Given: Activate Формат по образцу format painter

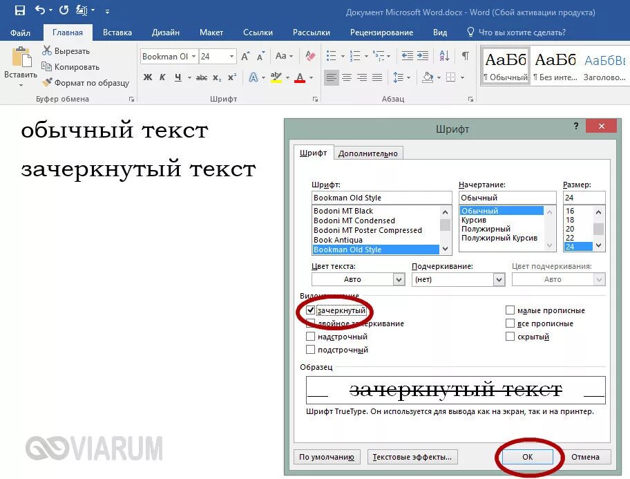Looking at the screenshot, I should point(86,83).
